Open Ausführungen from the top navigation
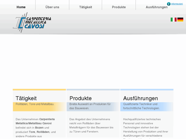Image resolution: width=186 pixels, height=139 pixels. [157, 7]
